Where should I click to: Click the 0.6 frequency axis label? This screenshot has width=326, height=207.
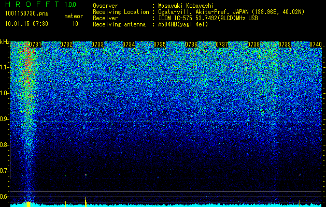pos(4,197)
